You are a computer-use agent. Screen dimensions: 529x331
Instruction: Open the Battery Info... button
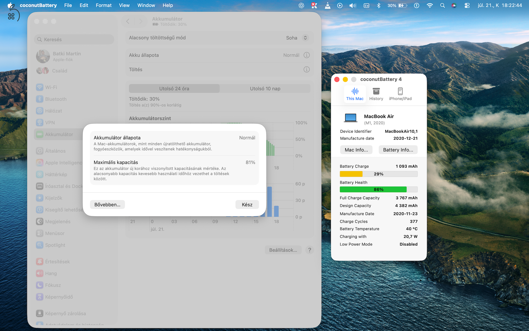[x=398, y=150]
